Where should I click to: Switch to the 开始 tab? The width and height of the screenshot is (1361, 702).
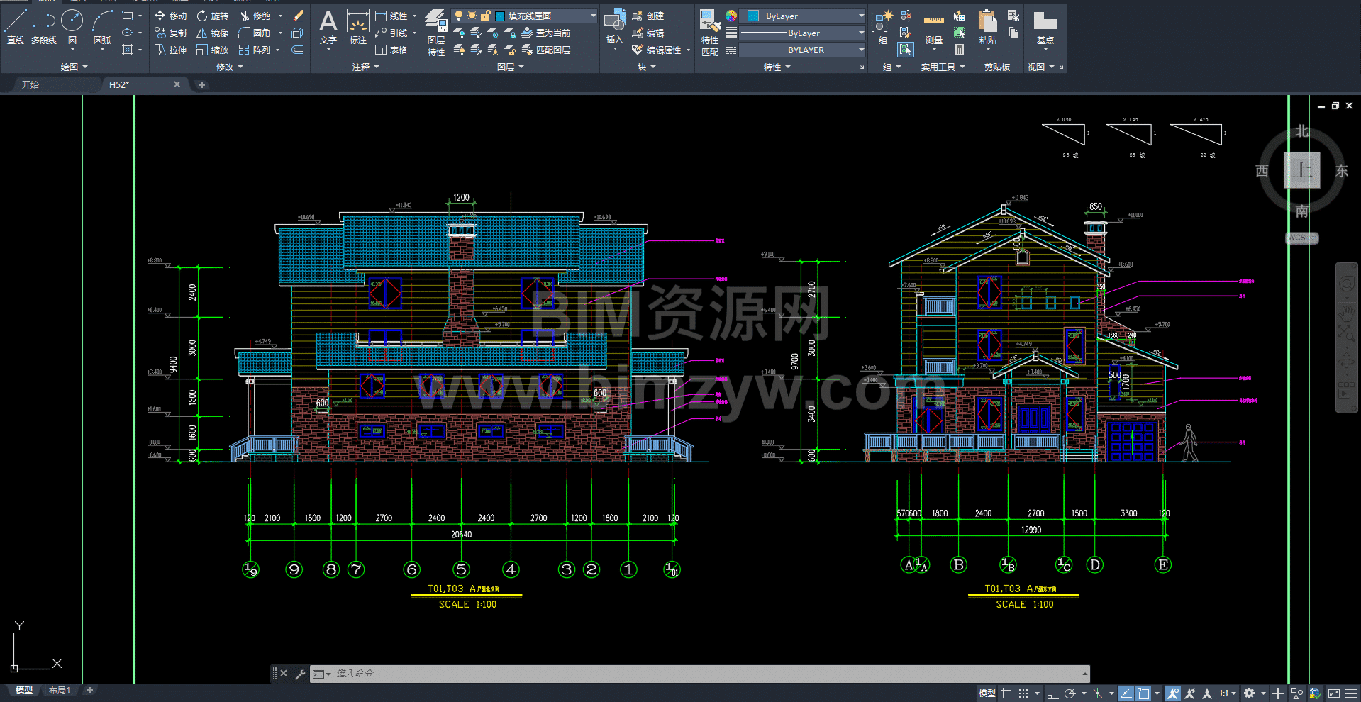[30, 84]
